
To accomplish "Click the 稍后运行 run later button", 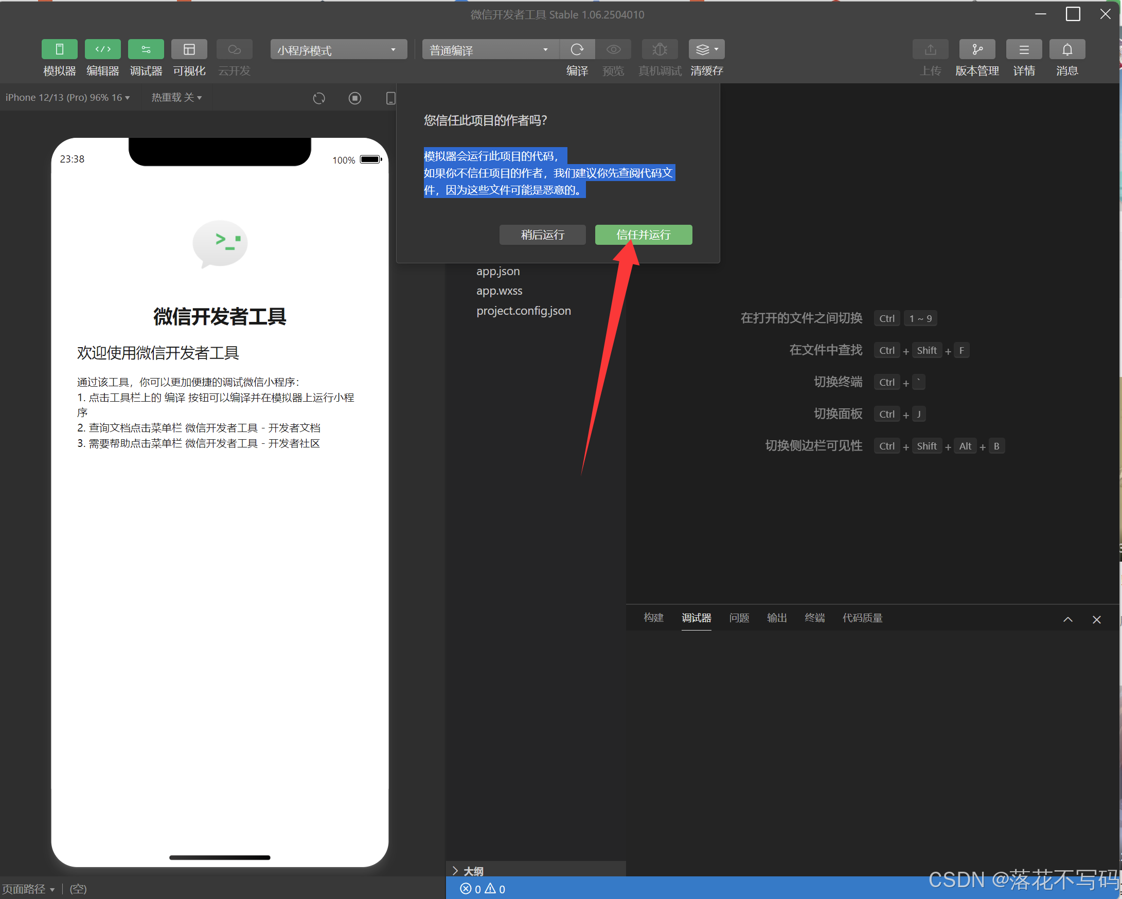I will 542,235.
